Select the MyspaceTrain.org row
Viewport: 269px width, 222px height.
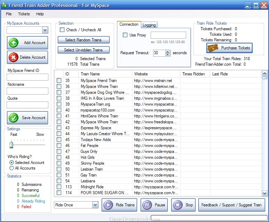point(158,104)
